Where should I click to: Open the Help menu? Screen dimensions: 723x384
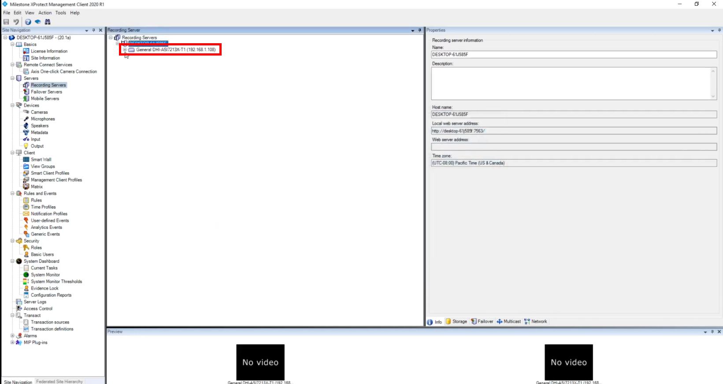point(75,13)
